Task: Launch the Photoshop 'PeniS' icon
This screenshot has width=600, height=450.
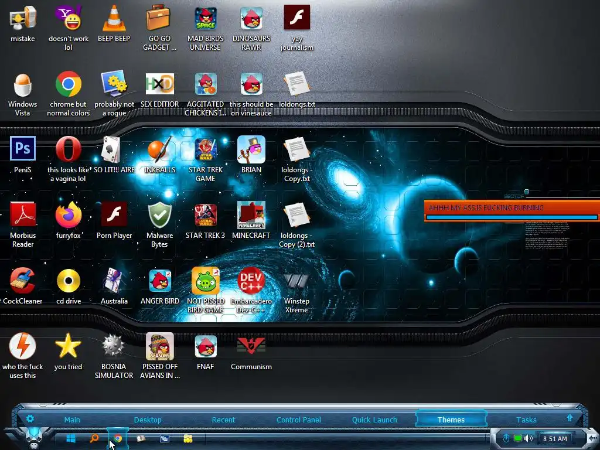Action: click(x=23, y=148)
